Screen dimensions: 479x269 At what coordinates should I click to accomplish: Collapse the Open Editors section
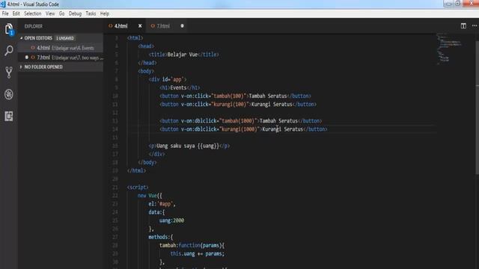22,38
